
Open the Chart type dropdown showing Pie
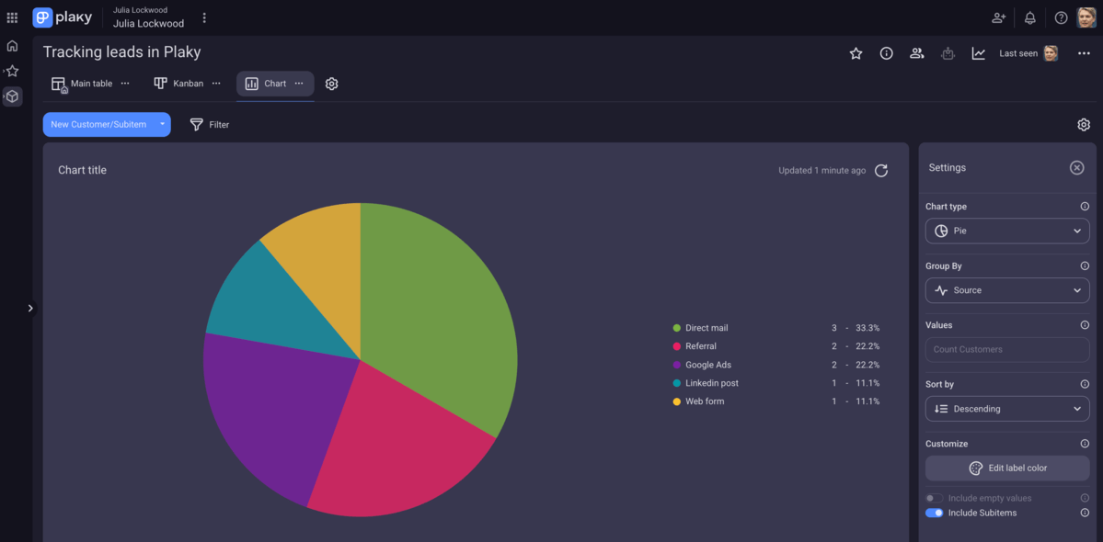(1006, 231)
